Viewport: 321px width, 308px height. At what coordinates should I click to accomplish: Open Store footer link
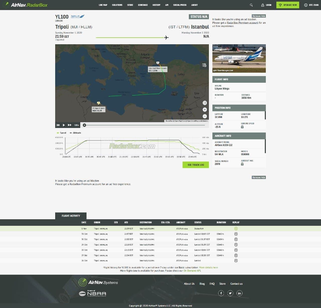(222, 284)
